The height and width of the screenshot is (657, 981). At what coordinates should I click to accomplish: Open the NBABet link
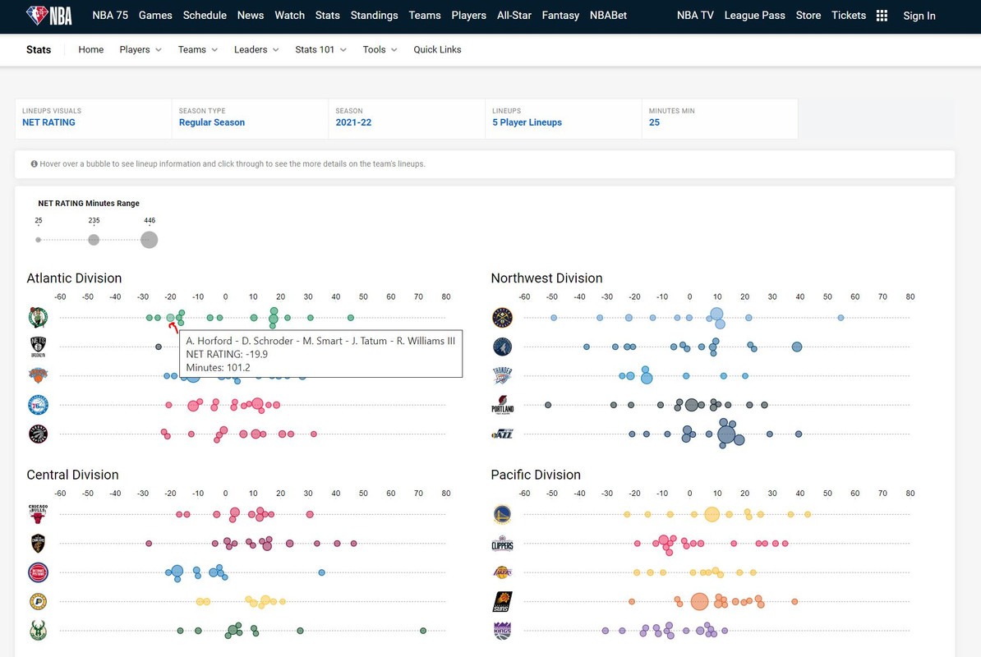pos(608,16)
